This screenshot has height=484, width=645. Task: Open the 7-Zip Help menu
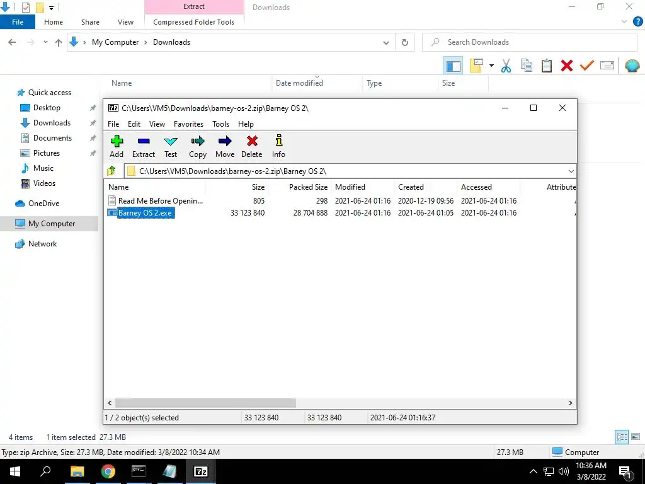coord(246,124)
